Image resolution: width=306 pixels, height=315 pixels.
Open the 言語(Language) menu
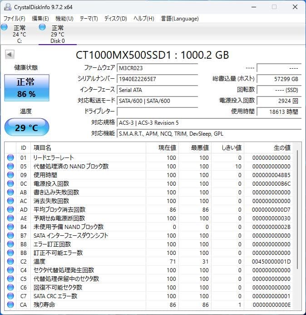pos(180,19)
